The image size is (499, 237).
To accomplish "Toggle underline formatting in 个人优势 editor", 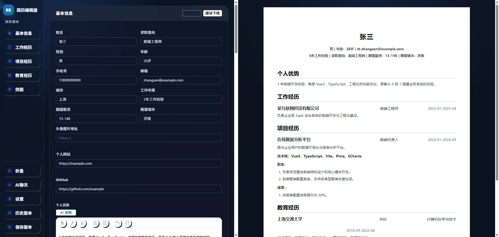I will coord(82,223).
